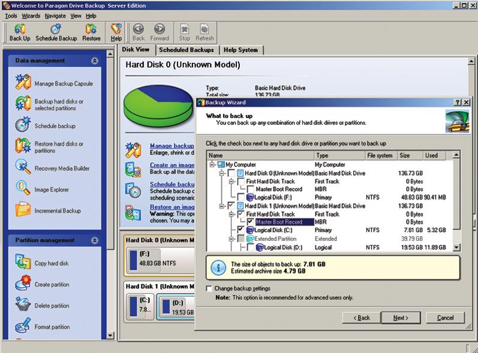The height and width of the screenshot is (353, 478).
Task: Select Format partition
Action: 43,326
